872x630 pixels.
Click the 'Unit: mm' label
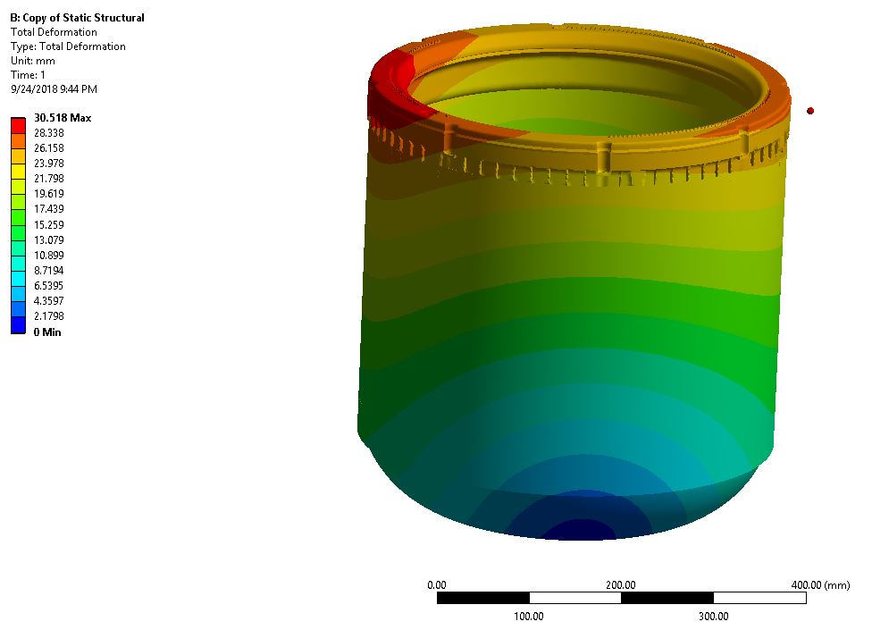point(33,61)
